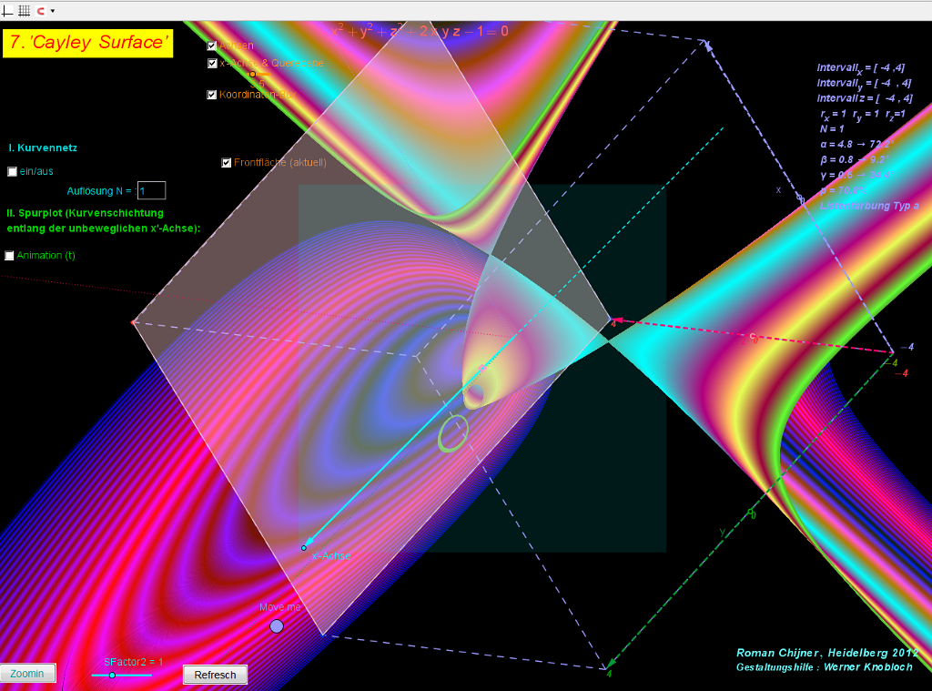The image size is (932, 691).
Task: Click the Auflösung N input field
Action: click(x=151, y=190)
